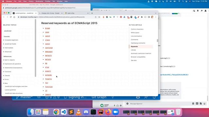Screen dimensions: 209x117
Task: Collapse the Misc section
Action: (6, 83)
